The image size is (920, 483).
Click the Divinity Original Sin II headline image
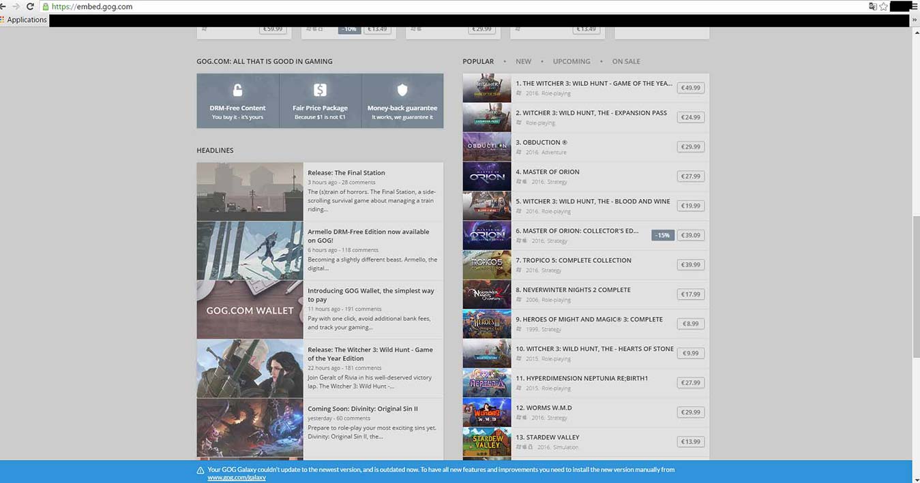(x=250, y=428)
